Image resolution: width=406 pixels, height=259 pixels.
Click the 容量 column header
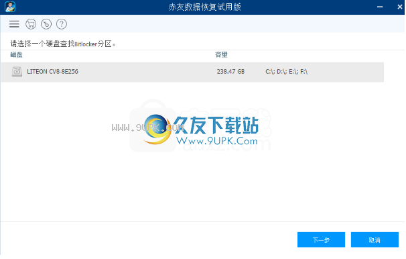coord(221,55)
